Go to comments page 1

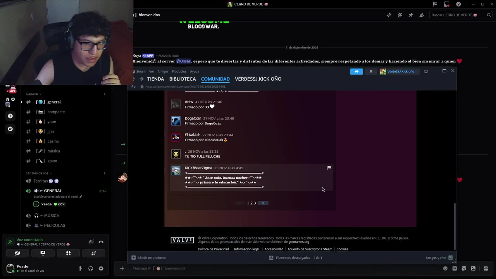(248, 203)
